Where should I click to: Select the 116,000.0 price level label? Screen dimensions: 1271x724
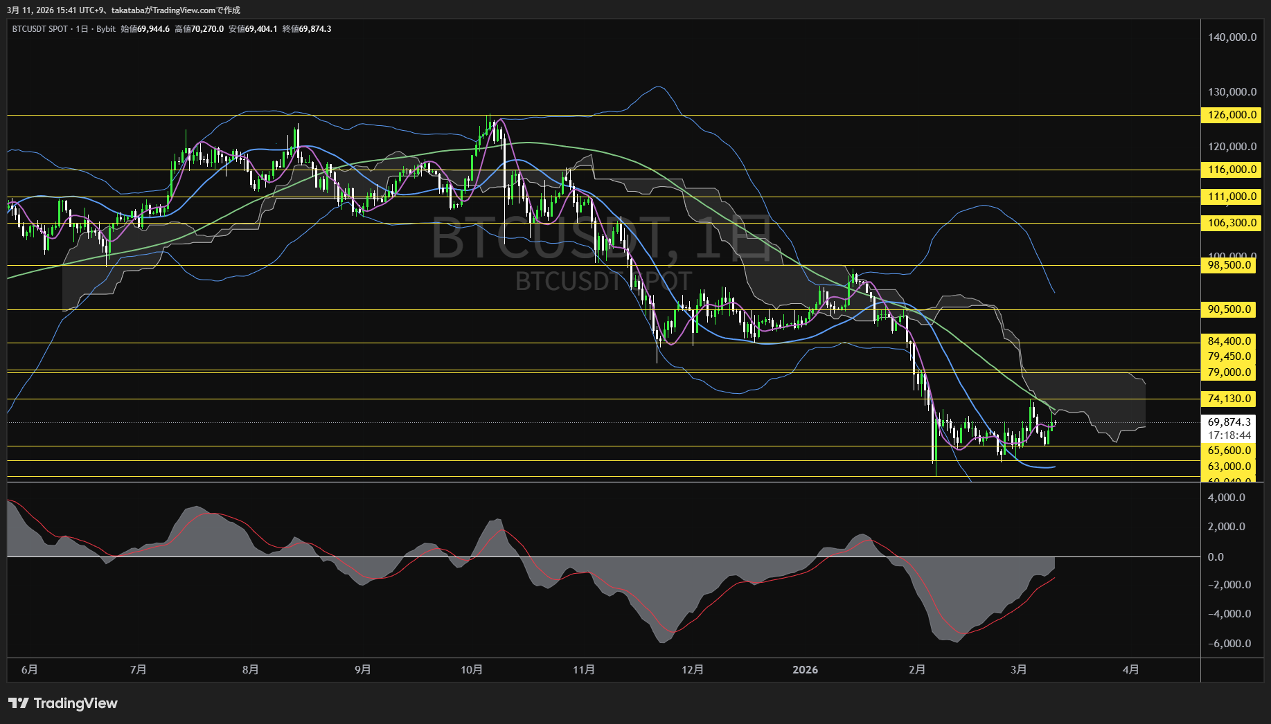pos(1232,170)
